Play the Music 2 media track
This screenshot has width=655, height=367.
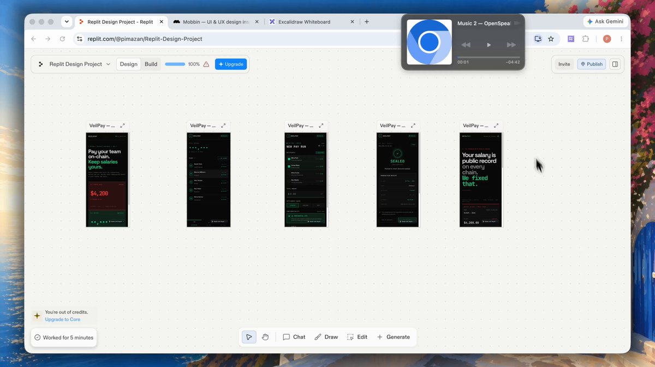pyautogui.click(x=489, y=45)
